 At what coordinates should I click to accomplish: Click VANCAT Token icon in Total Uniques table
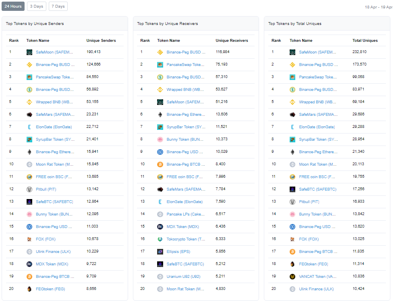click(292, 277)
